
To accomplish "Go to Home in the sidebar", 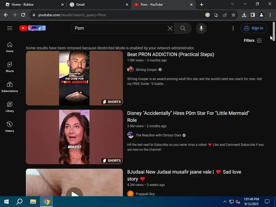I will click(x=10, y=47).
